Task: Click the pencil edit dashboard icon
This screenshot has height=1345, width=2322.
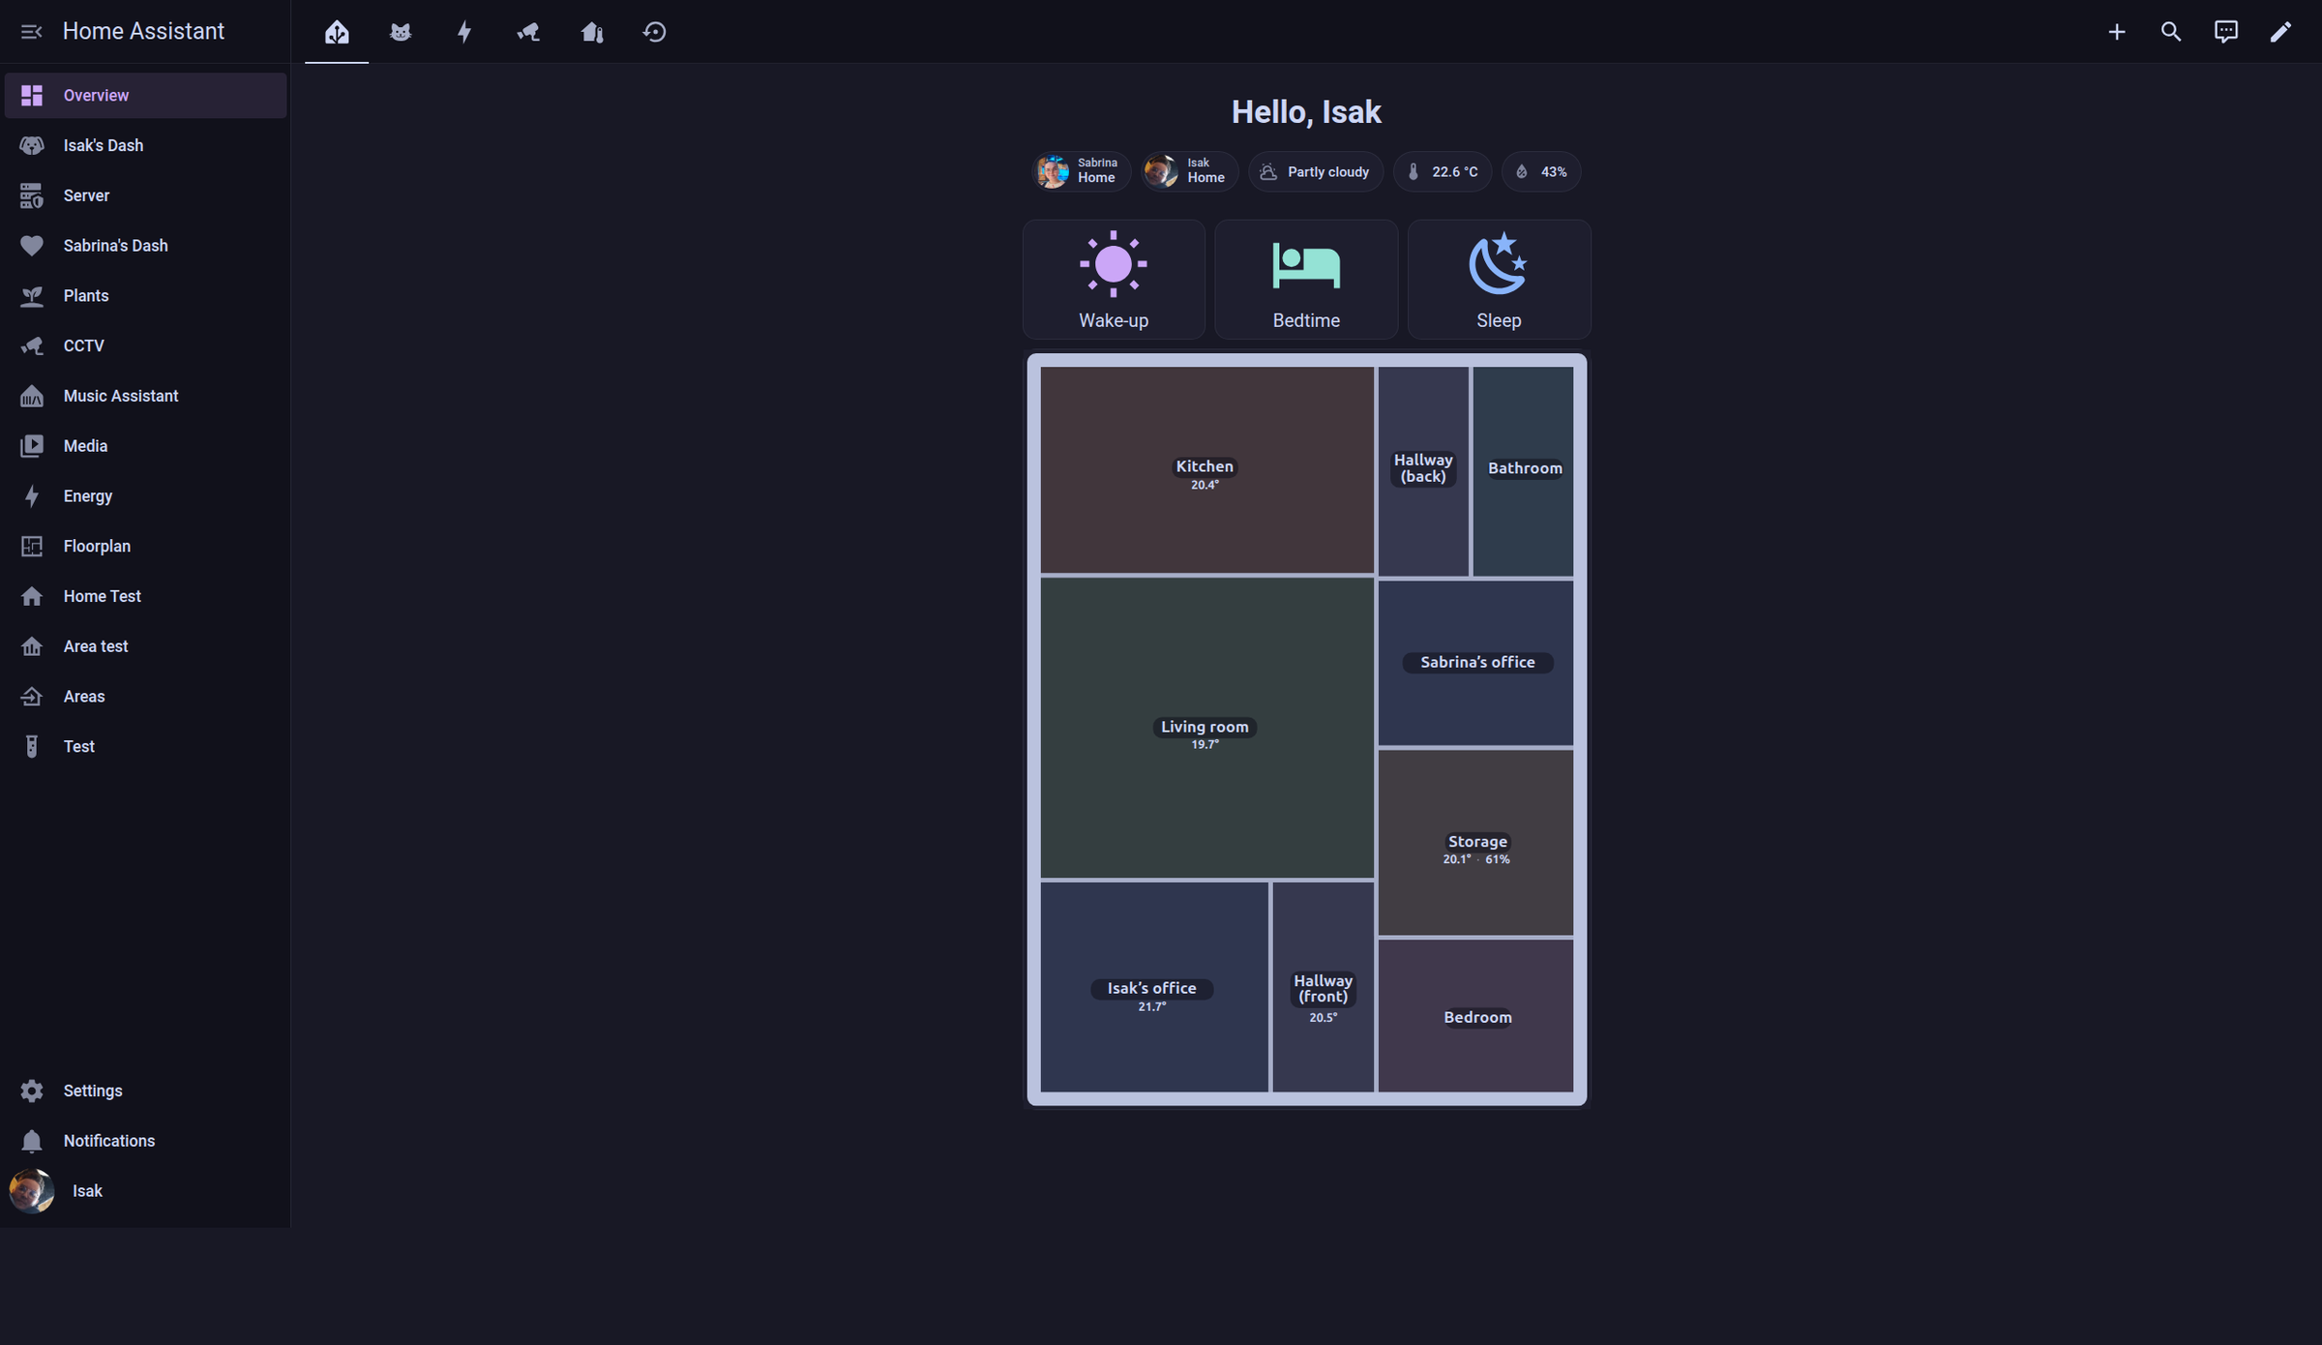Action: (2280, 32)
